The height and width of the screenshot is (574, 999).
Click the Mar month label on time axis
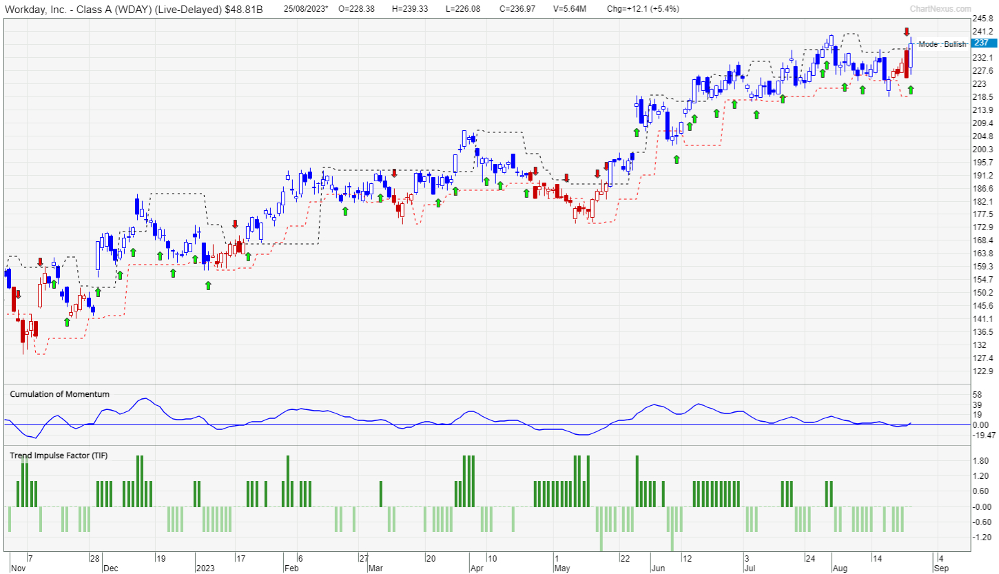pyautogui.click(x=375, y=568)
